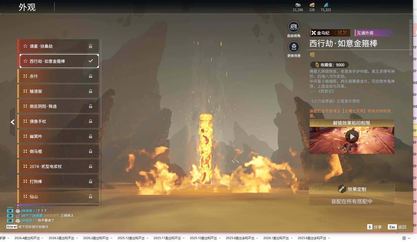
Task: Switch to sheet tab 2025.12卖出和不出
Action: pyautogui.click(x=131, y=238)
